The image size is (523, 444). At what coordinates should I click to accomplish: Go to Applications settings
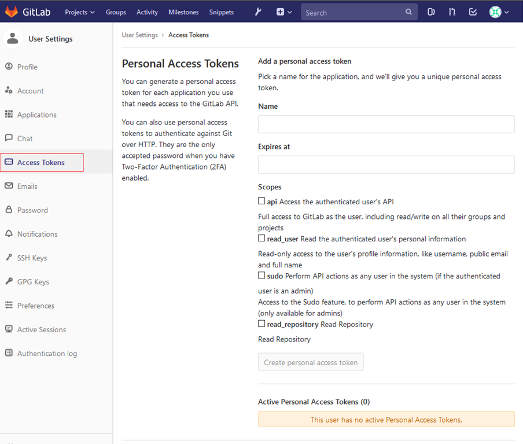pyautogui.click(x=36, y=115)
